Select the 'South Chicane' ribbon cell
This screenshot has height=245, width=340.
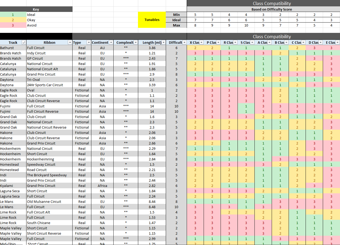point(49,223)
